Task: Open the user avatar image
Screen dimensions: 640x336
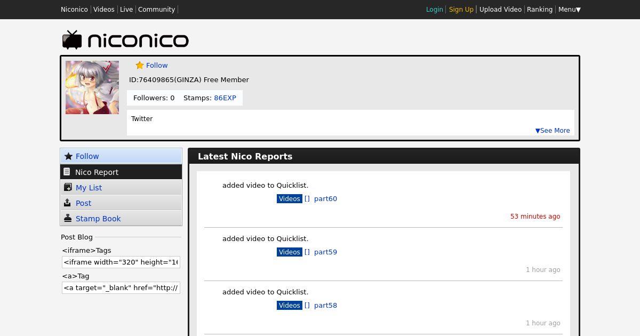Action: point(92,87)
